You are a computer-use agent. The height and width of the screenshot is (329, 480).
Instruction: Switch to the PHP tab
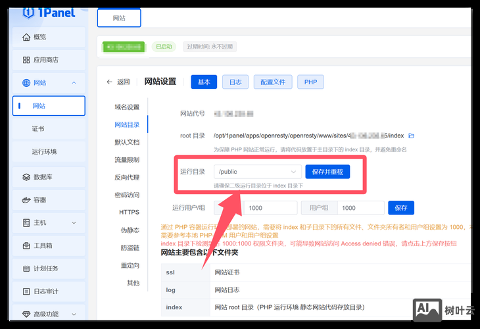pos(310,82)
